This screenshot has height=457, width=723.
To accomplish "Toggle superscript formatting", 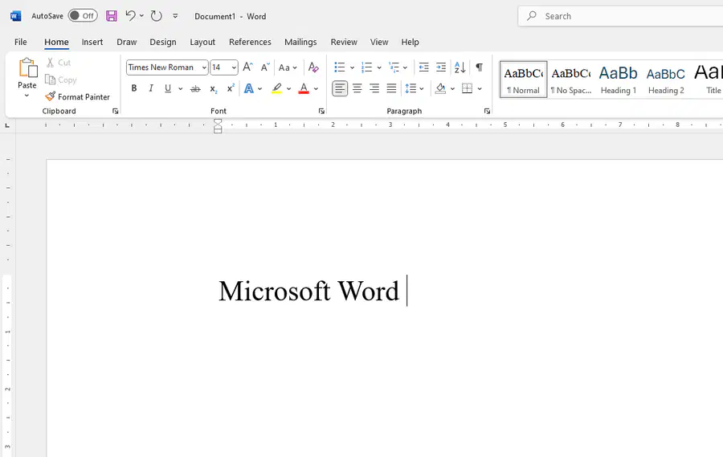I will pos(231,88).
